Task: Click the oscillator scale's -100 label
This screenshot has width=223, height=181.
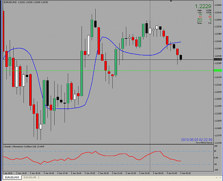Action: coord(216,170)
